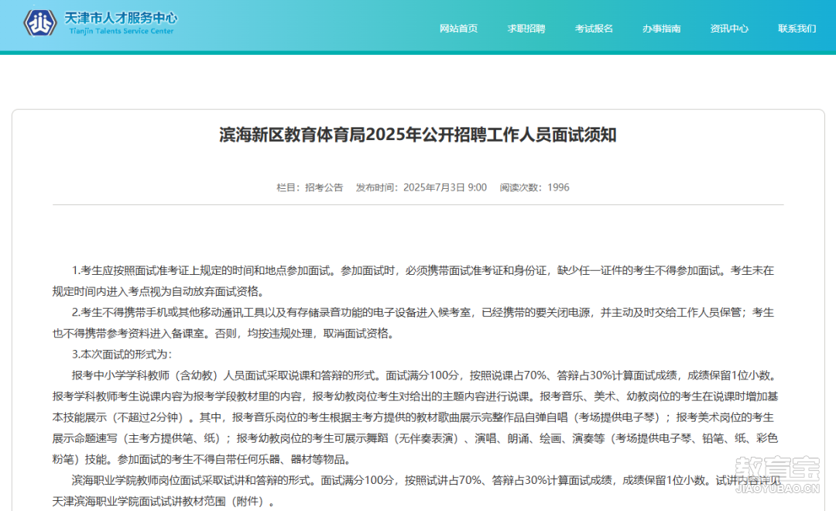
Task: Open the 资讯中心 nav item
Action: pos(729,29)
